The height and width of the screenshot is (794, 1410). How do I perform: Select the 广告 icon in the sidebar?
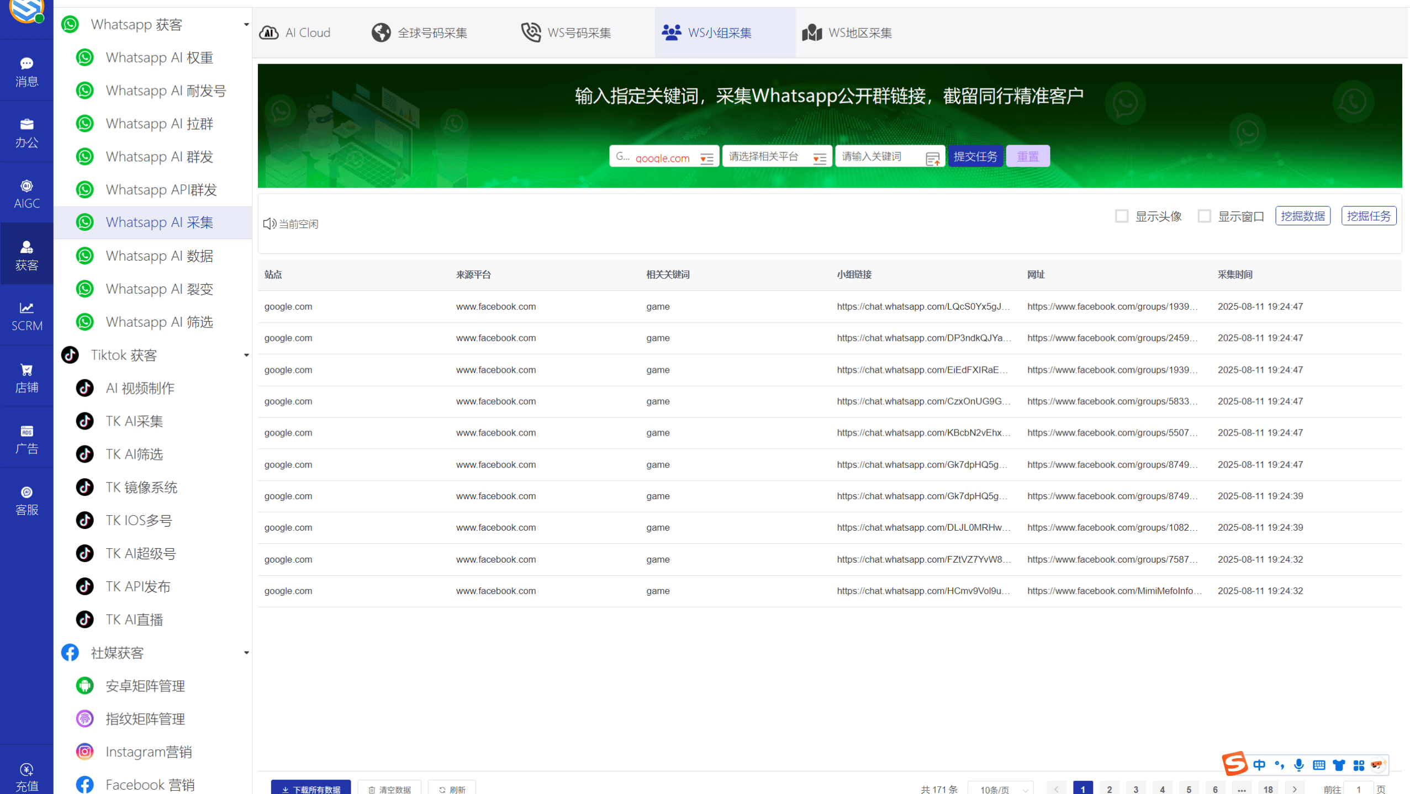(x=26, y=438)
